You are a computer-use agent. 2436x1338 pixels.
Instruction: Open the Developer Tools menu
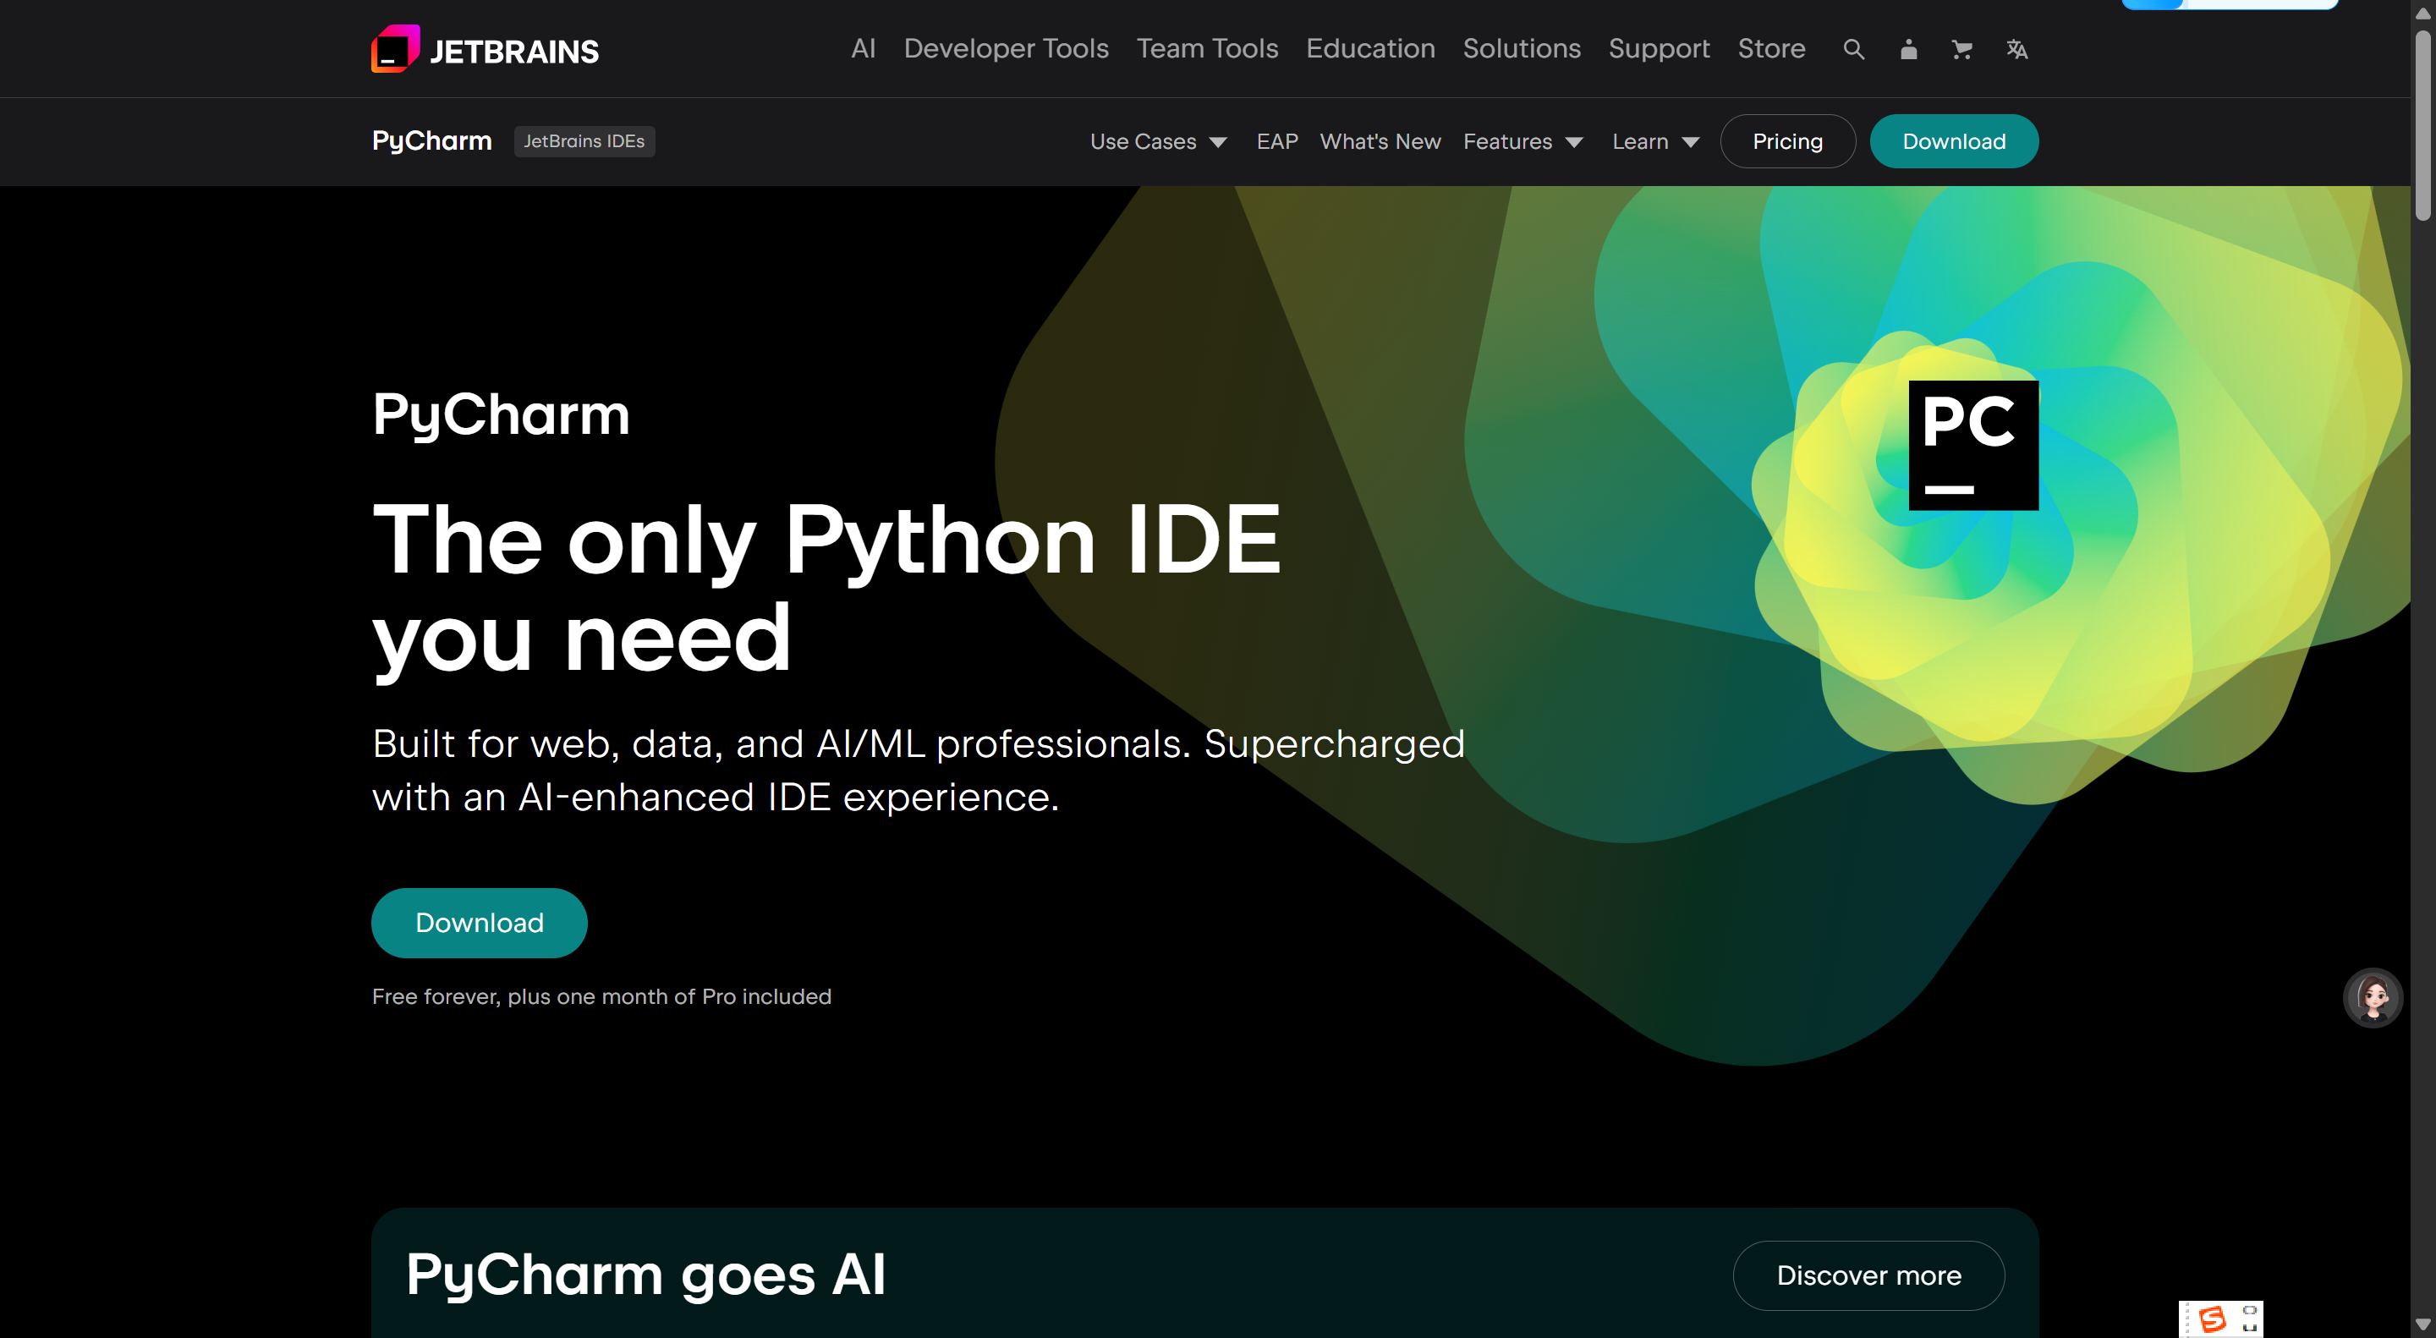1005,49
